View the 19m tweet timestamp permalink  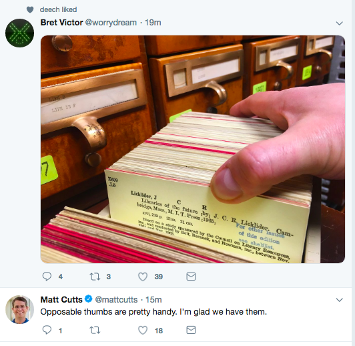(x=153, y=23)
